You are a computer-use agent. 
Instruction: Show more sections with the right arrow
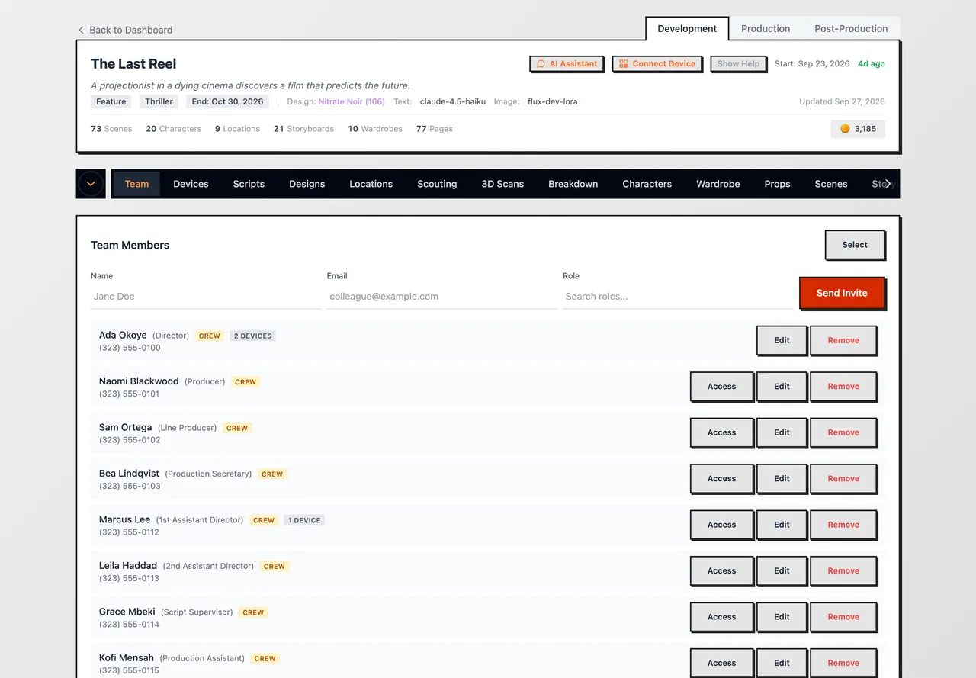(x=888, y=184)
